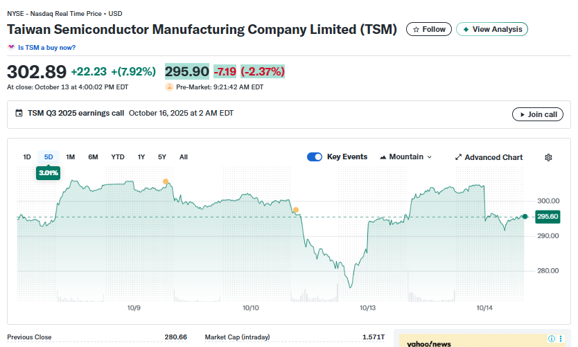
Task: Open chart settings gear icon
Action: 548,157
